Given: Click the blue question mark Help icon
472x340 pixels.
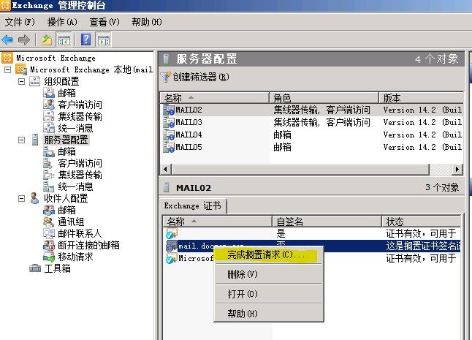Looking at the screenshot, I should coord(85,39).
